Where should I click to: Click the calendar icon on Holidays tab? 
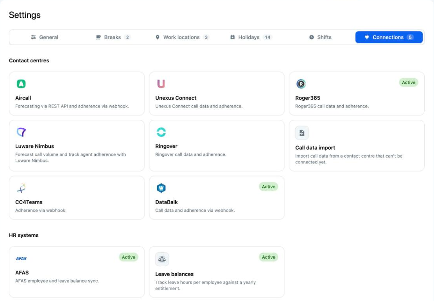[233, 37]
